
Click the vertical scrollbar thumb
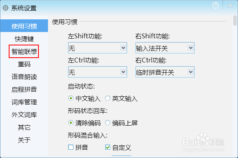pyautogui.click(x=235, y=21)
